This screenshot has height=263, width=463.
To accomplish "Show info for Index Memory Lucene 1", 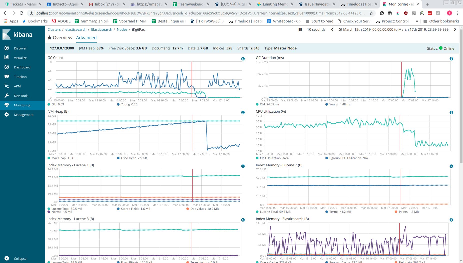I will point(243,166).
